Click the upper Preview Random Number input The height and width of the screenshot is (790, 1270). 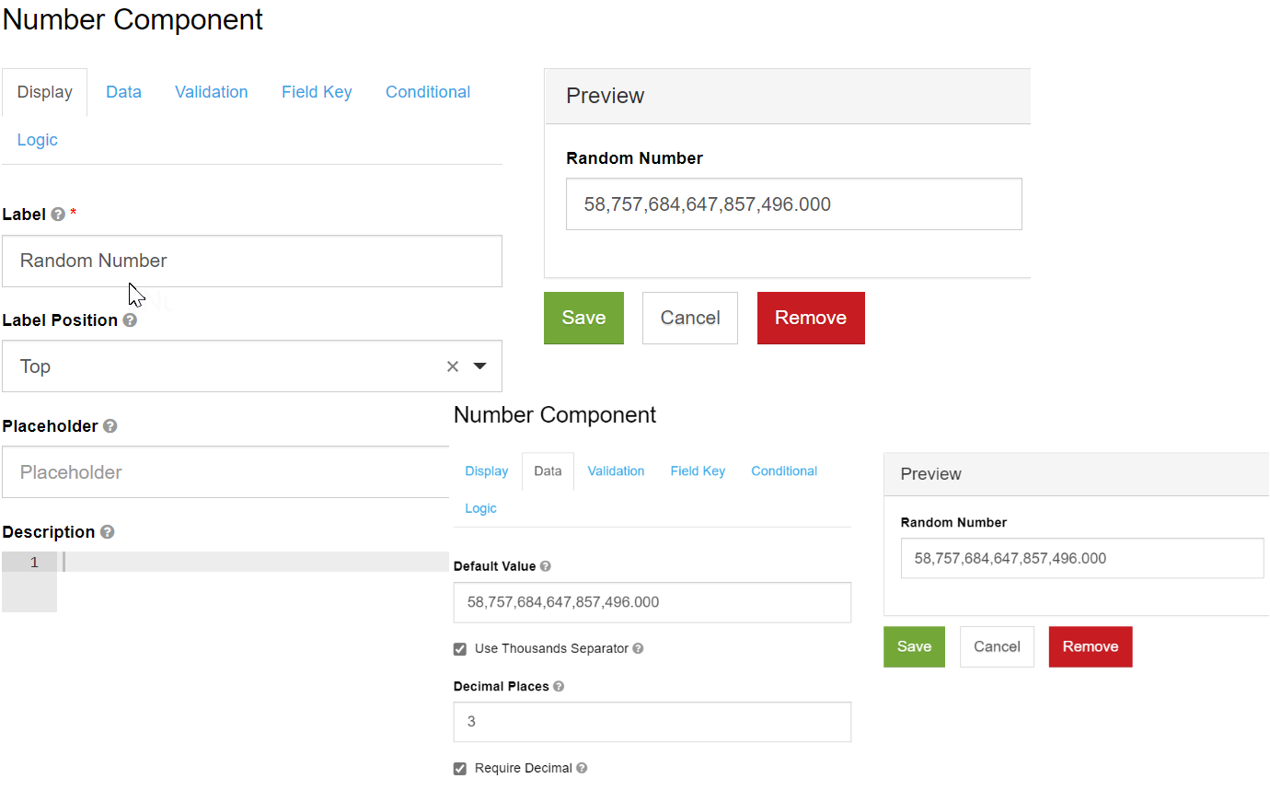coord(794,204)
